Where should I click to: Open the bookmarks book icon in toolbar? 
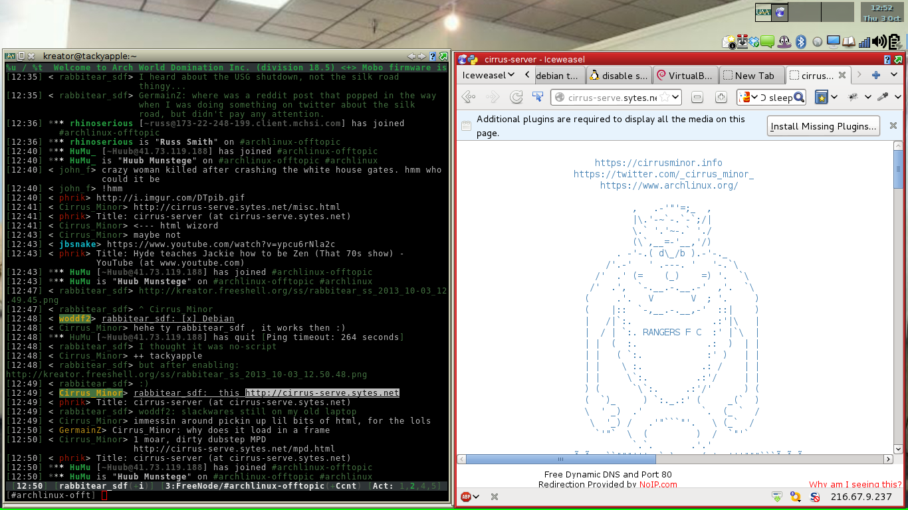pyautogui.click(x=822, y=98)
